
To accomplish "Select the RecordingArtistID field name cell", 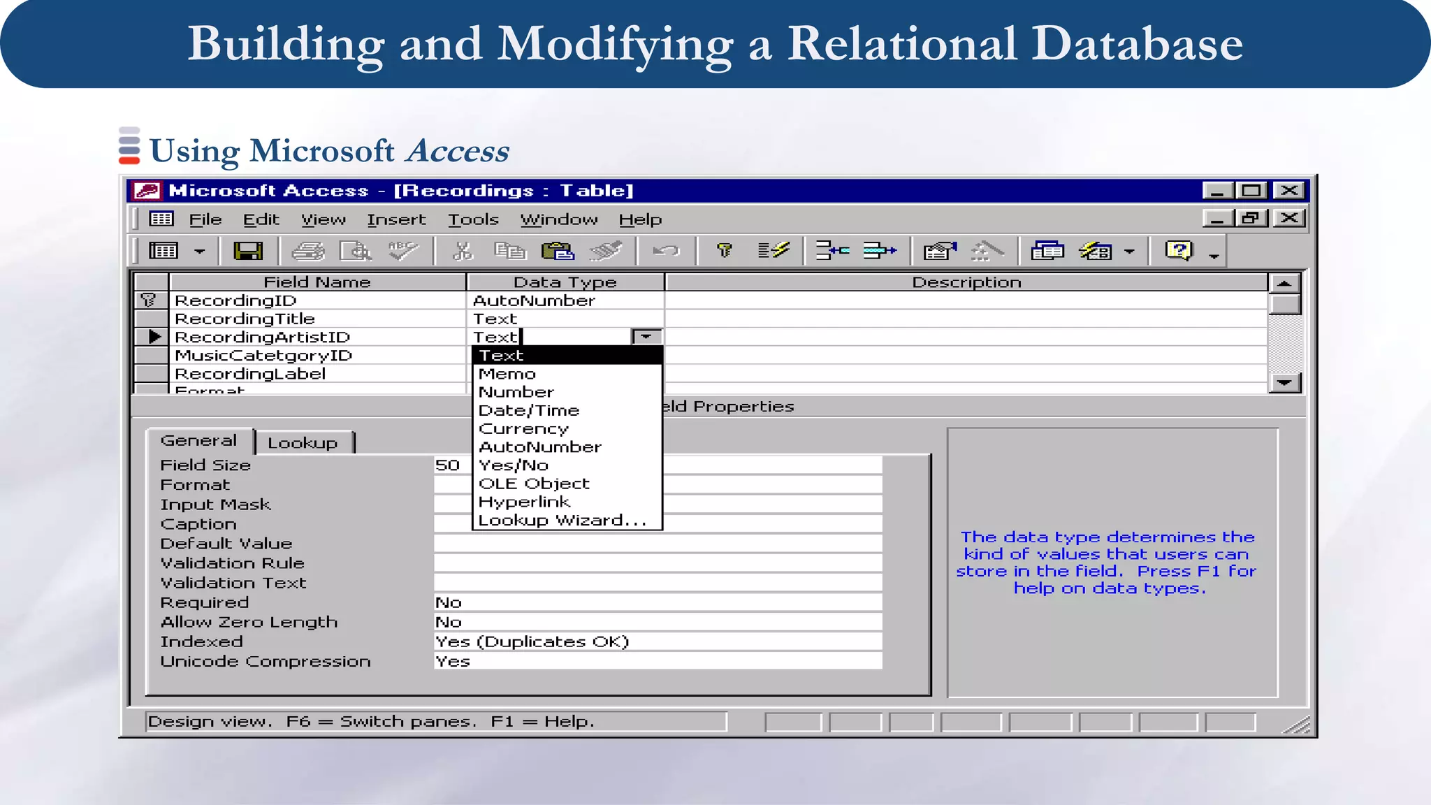I will click(318, 337).
